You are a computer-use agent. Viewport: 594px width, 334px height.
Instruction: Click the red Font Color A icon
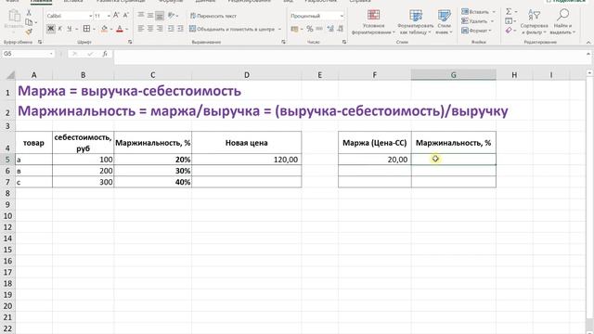click(x=120, y=29)
